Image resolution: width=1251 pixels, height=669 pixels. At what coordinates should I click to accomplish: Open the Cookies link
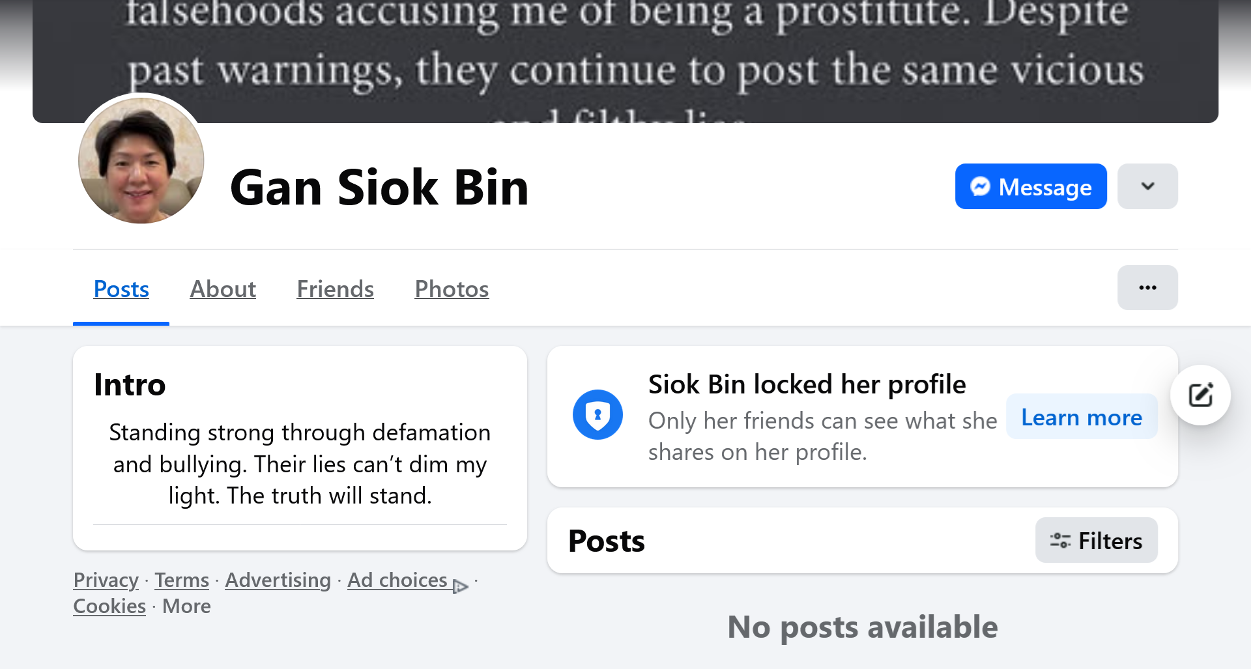pos(109,606)
